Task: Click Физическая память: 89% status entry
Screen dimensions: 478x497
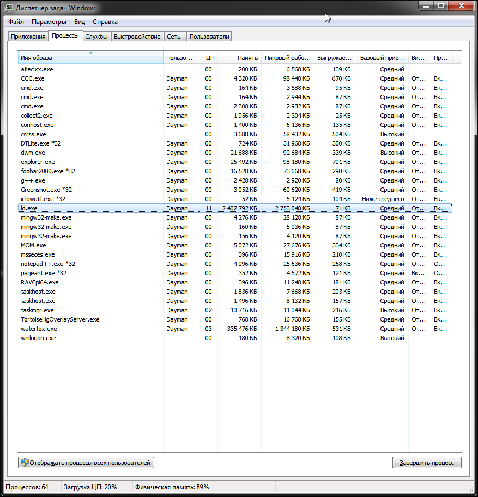Action: click(172, 487)
